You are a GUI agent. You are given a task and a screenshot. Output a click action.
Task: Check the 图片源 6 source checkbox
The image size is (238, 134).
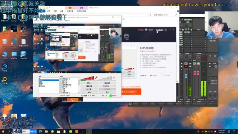click(61, 83)
